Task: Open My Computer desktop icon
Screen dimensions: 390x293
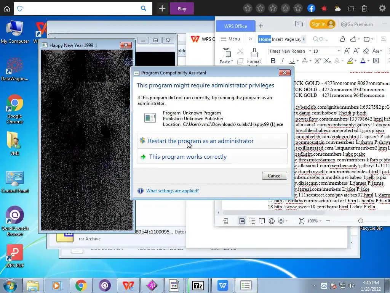Action: point(15,32)
